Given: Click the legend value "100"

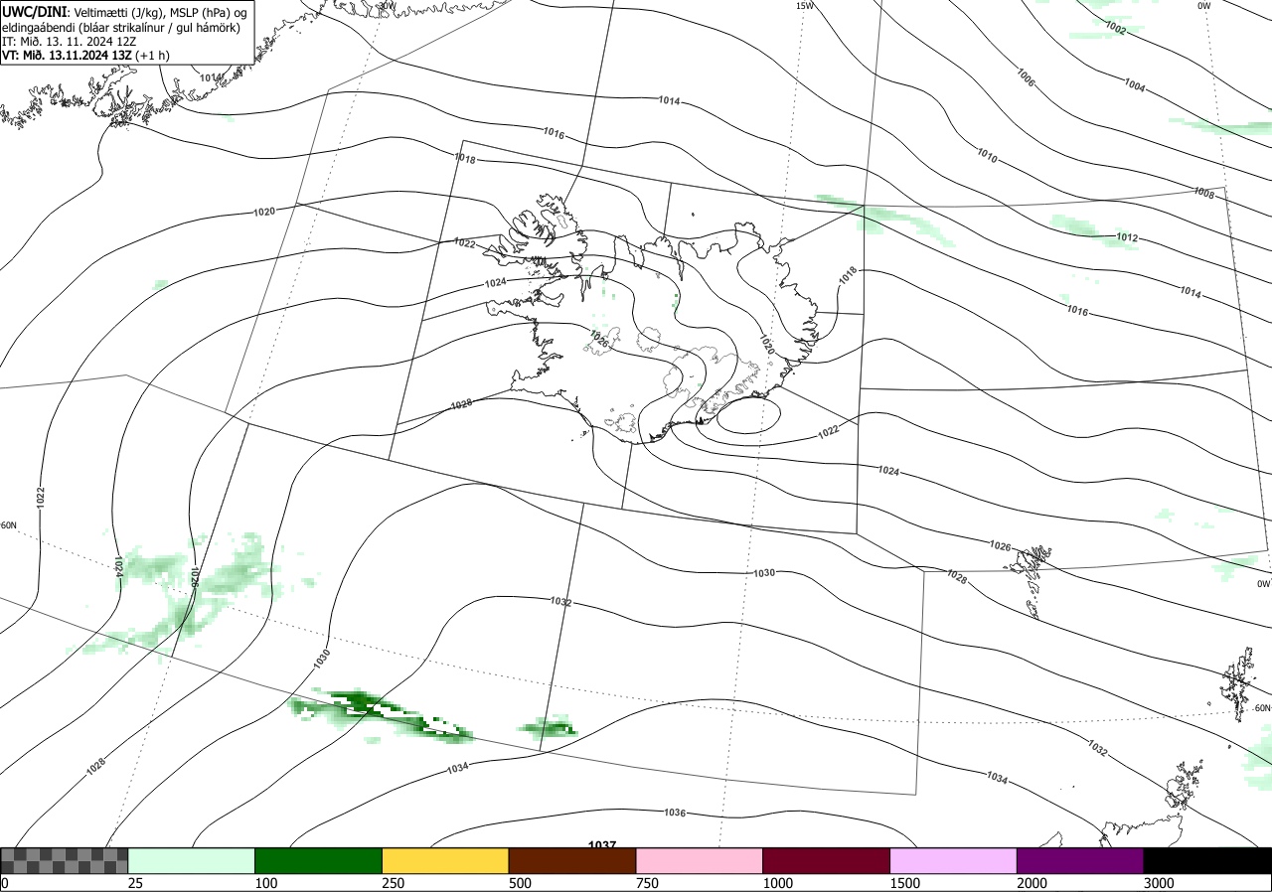Looking at the screenshot, I should [265, 883].
